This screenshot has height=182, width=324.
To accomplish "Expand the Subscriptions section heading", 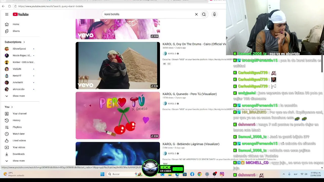I will pyautogui.click(x=15, y=42).
